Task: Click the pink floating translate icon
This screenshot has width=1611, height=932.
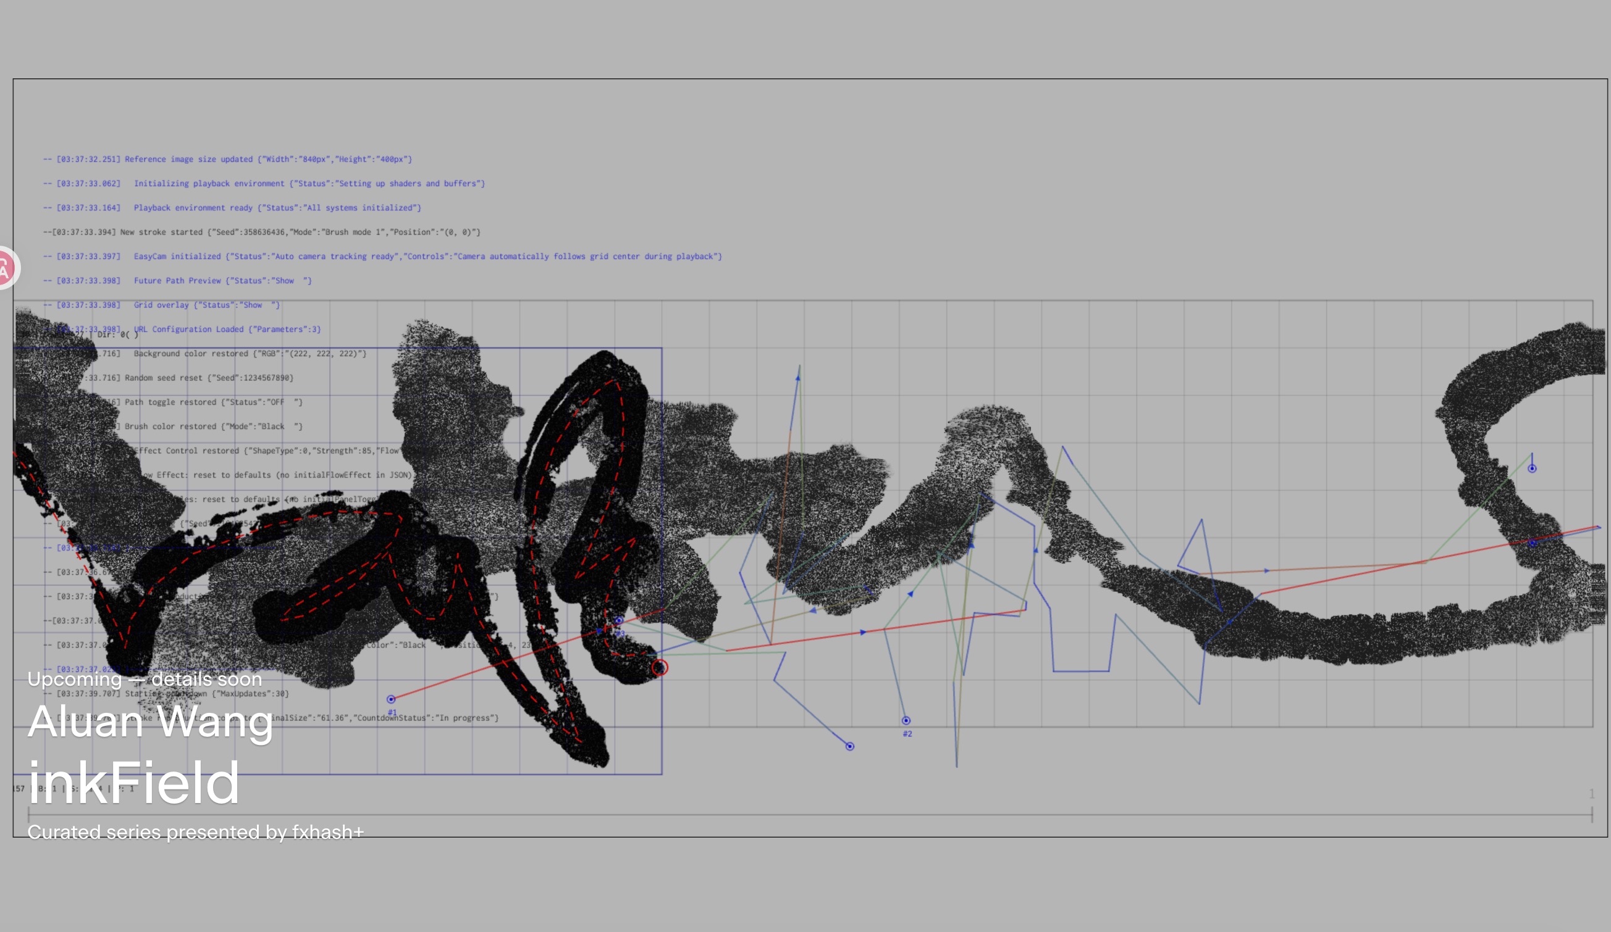Action: click(6, 268)
